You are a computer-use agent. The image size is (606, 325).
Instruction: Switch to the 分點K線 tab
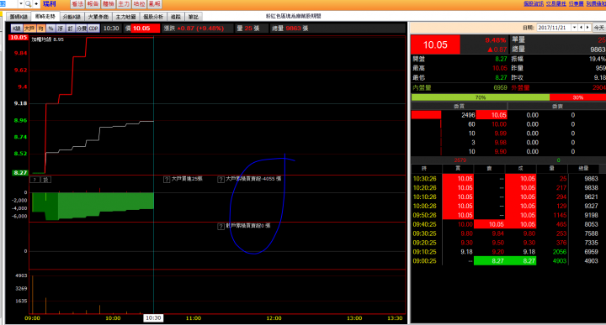[x=72, y=17]
